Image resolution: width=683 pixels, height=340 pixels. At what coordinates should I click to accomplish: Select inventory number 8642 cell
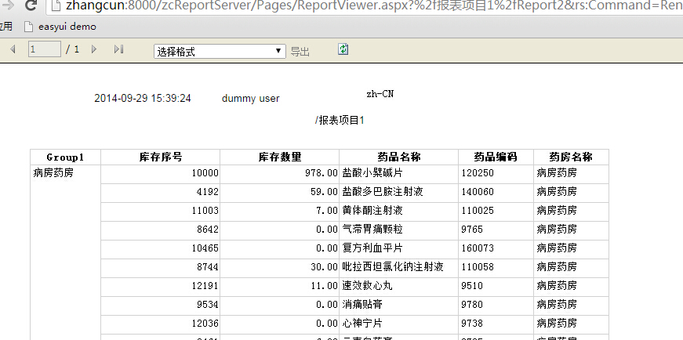point(160,230)
